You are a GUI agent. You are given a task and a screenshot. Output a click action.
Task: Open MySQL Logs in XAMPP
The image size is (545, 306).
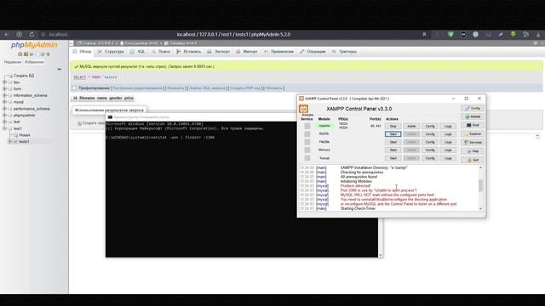coord(448,134)
